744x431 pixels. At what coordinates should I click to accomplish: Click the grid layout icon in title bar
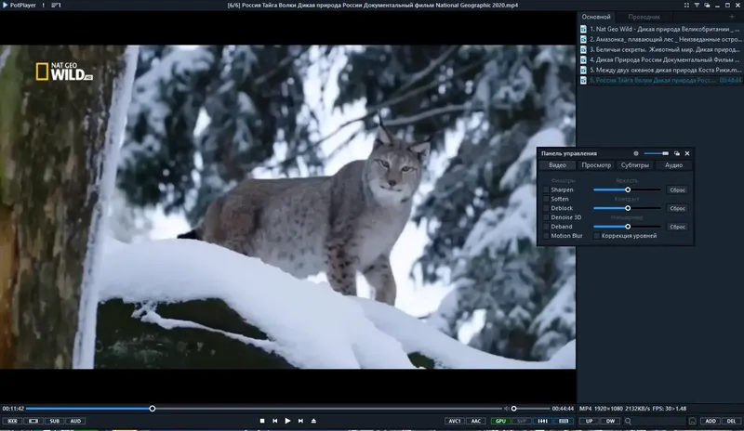click(x=686, y=6)
